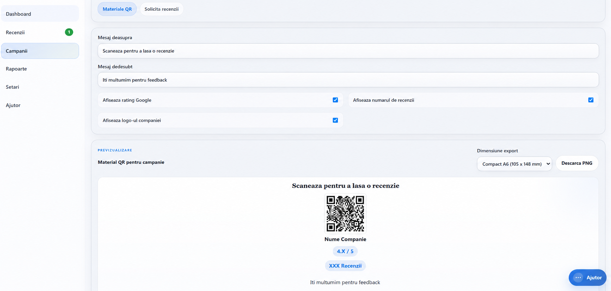Click the Nume Companie text in preview
The width and height of the screenshot is (611, 291).
[345, 239]
